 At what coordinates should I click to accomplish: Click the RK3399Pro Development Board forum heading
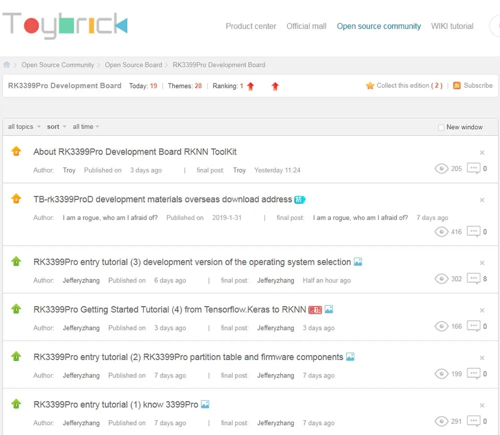click(64, 86)
